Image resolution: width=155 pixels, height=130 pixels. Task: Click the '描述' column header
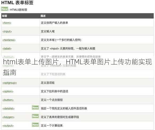(43, 16)
